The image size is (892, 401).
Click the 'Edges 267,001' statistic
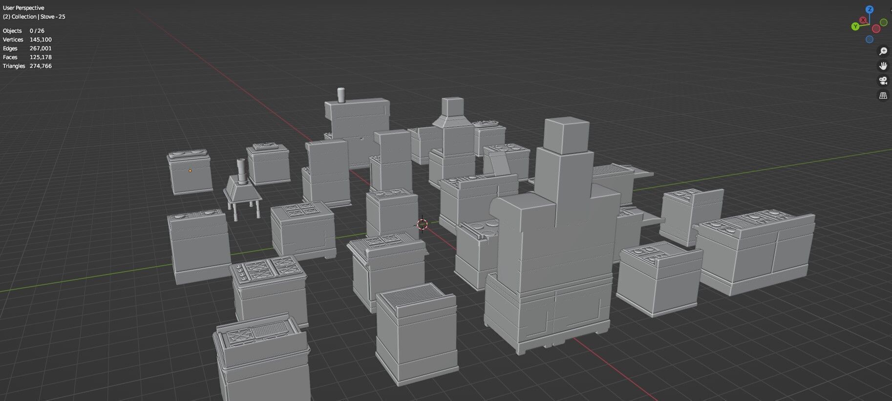coord(27,48)
